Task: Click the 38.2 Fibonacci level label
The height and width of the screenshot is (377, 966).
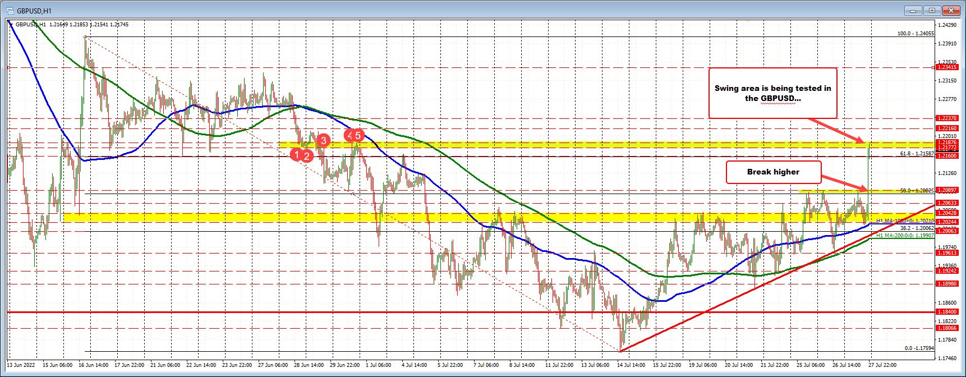Action: (917, 228)
